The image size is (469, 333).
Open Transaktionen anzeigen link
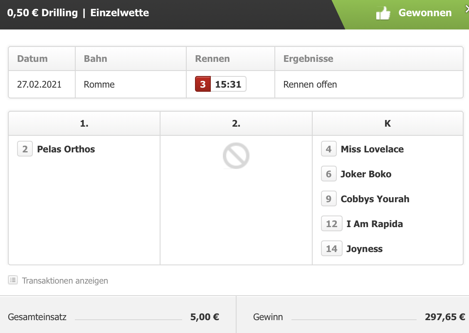65,281
